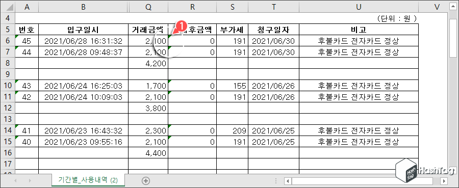Screen dimensions: 459x188
Task: Select column Q header
Action: point(148,7)
